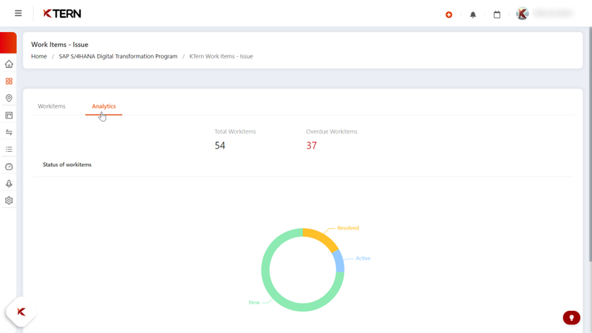The width and height of the screenshot is (592, 333).
Task: Click 'Status of workitems' heading
Action: tap(67, 165)
